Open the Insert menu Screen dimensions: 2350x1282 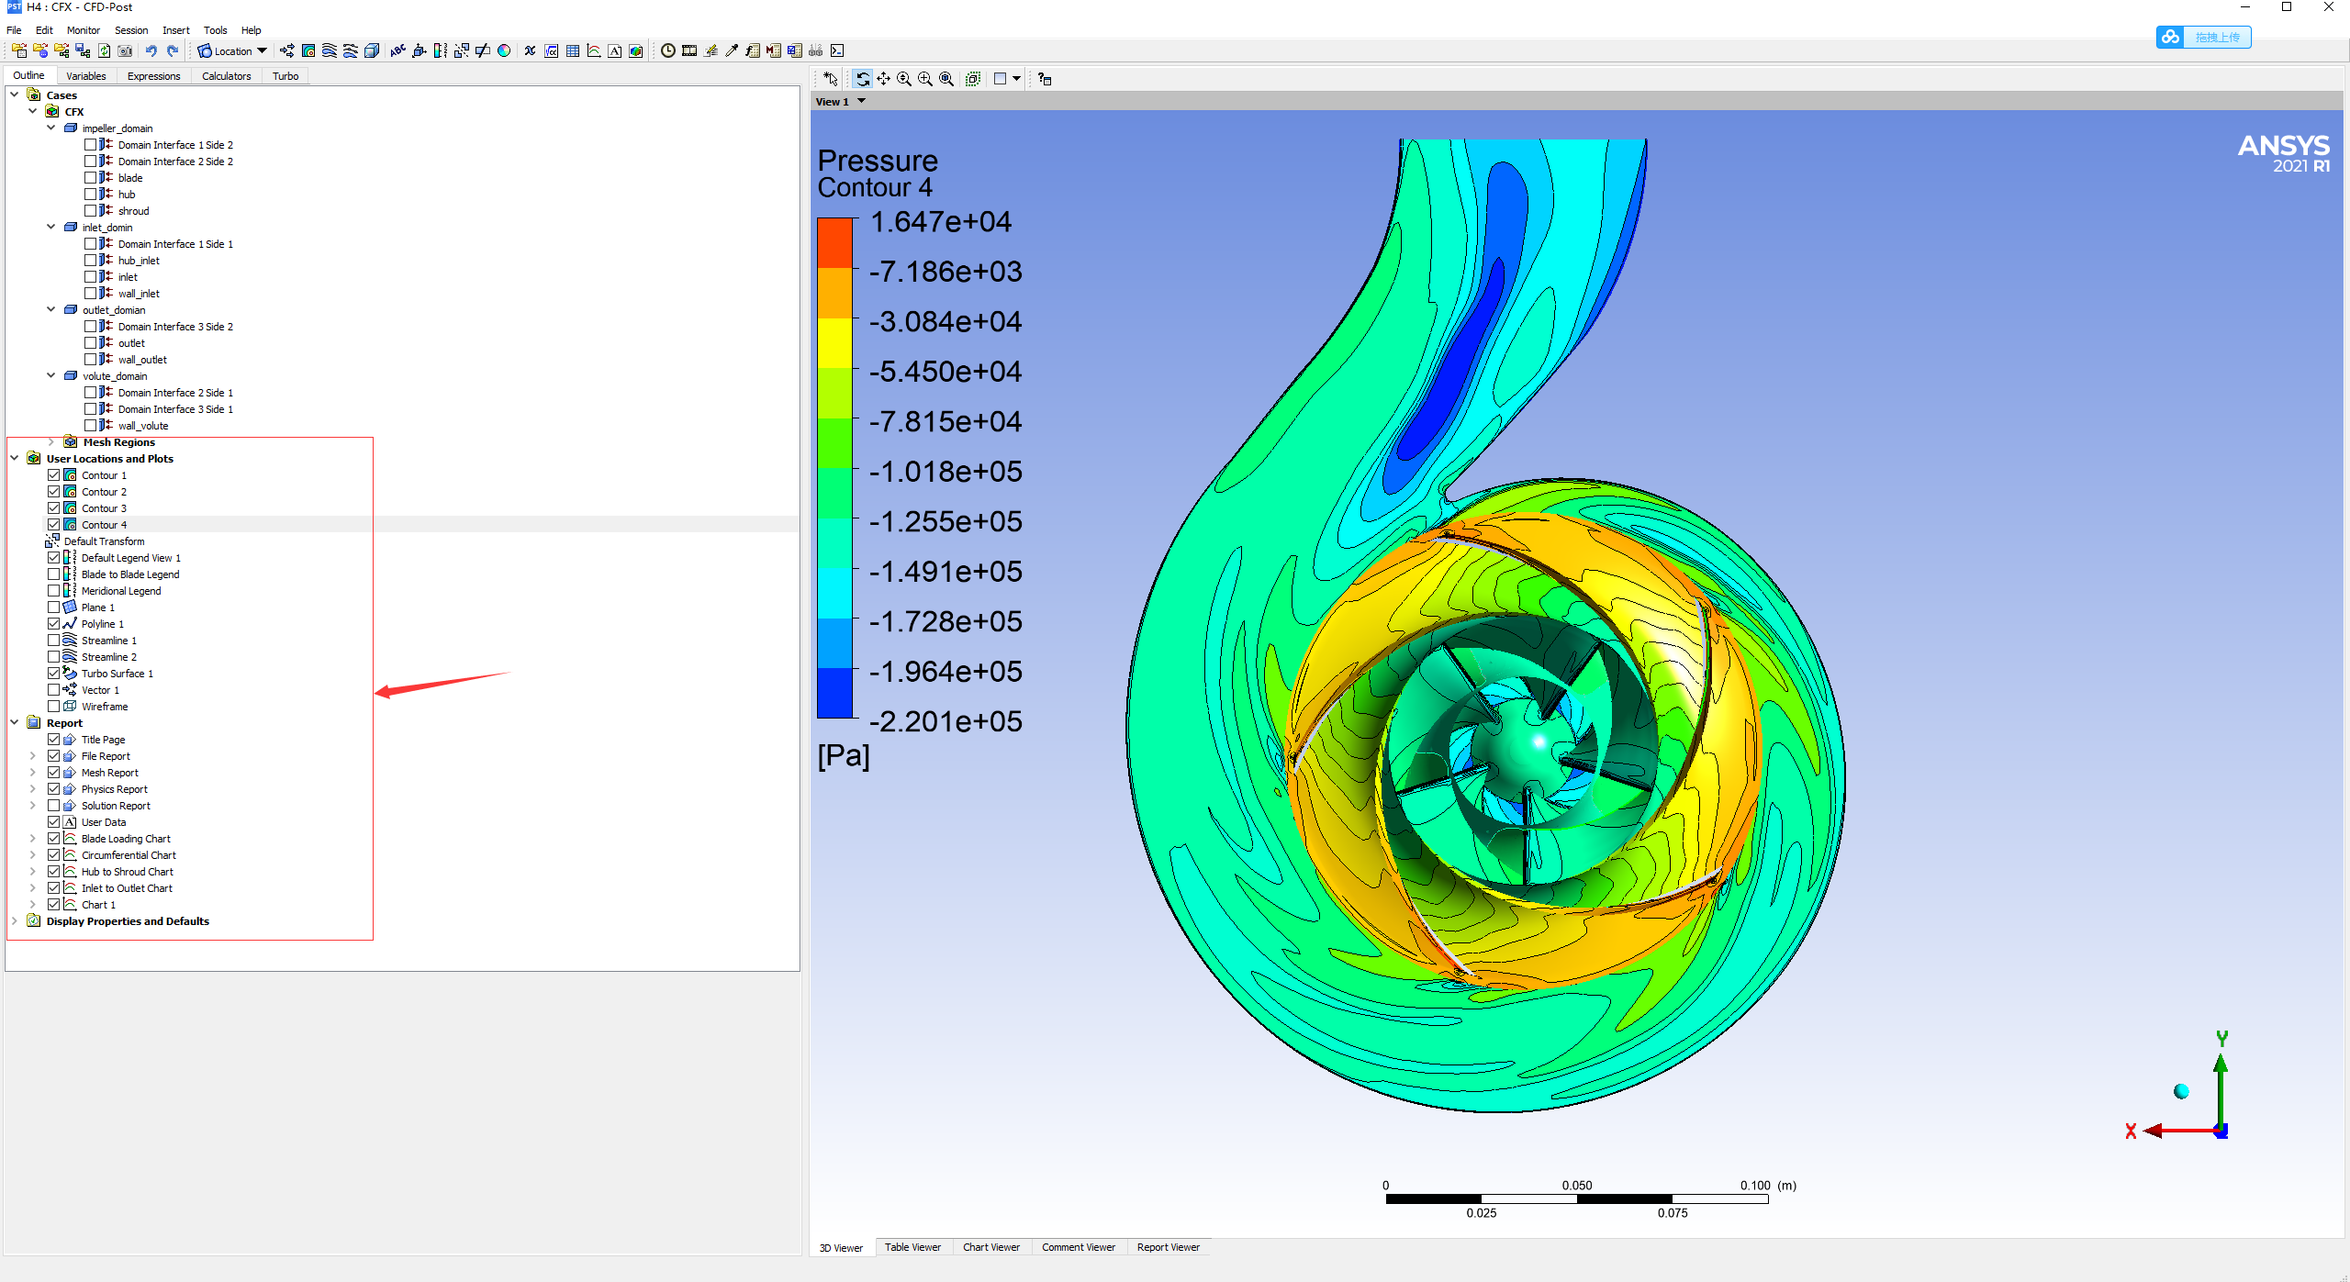pyautogui.click(x=175, y=30)
